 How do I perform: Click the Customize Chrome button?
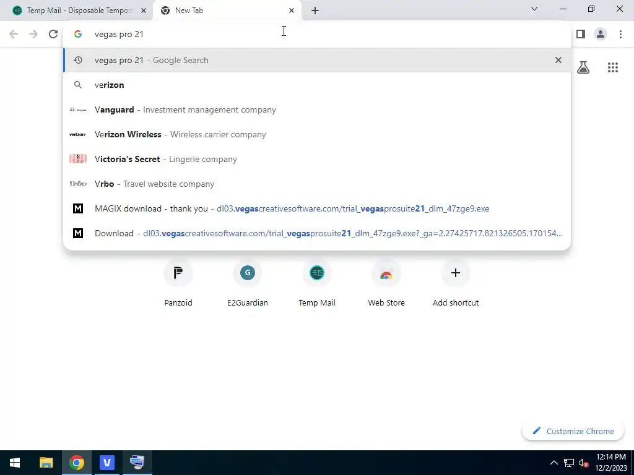pos(573,431)
